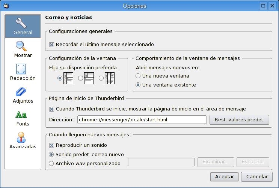Select the vertical three-column layout icon
Viewport: 279px width, 188px height.
(x=110, y=78)
